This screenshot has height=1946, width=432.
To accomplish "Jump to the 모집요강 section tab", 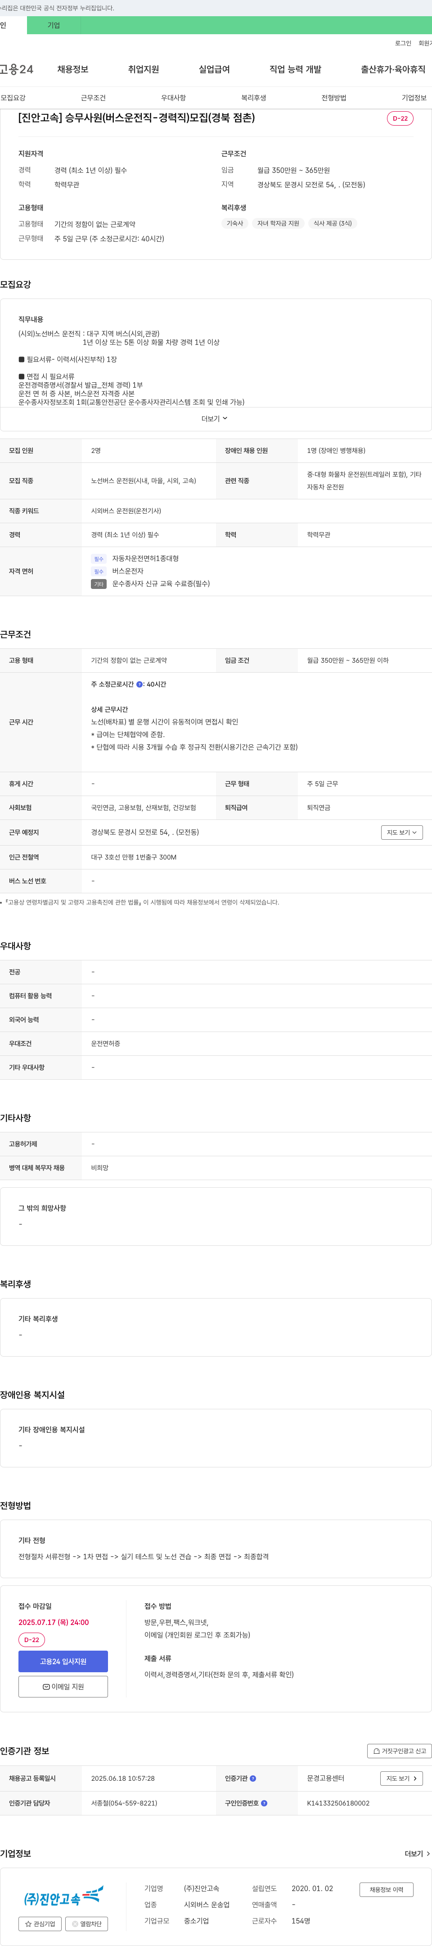I will point(13,97).
